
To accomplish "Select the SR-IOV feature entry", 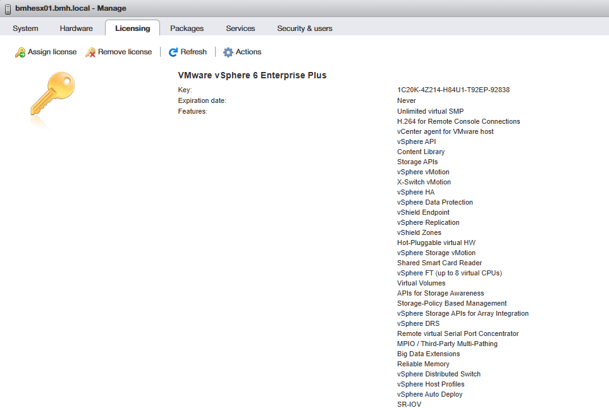I will click(x=409, y=404).
